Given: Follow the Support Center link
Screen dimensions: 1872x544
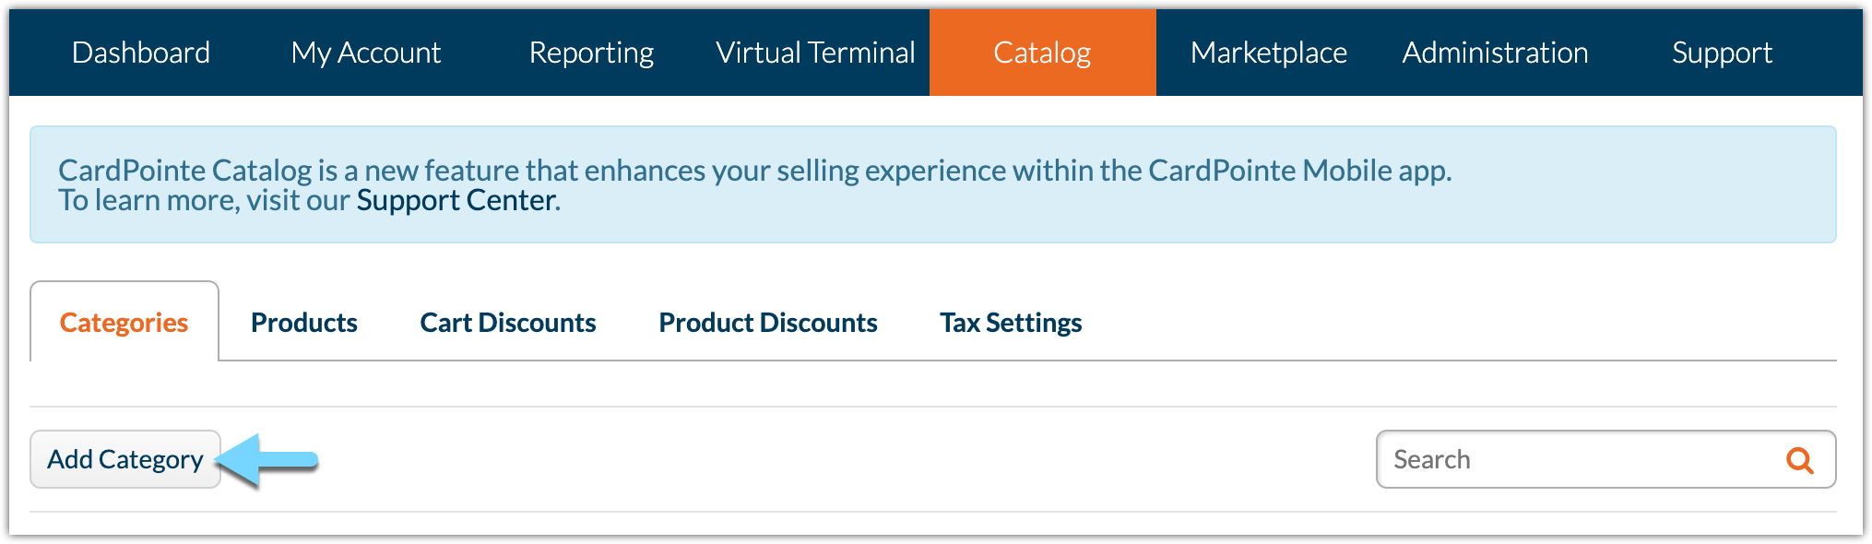Looking at the screenshot, I should point(456,200).
